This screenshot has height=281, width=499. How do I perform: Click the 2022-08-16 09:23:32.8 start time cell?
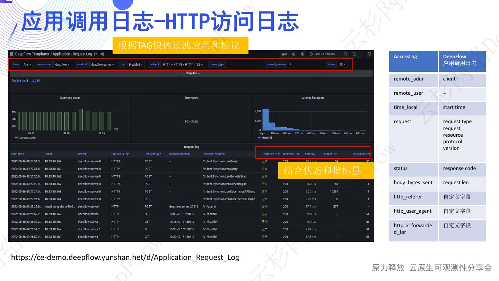(x=26, y=207)
